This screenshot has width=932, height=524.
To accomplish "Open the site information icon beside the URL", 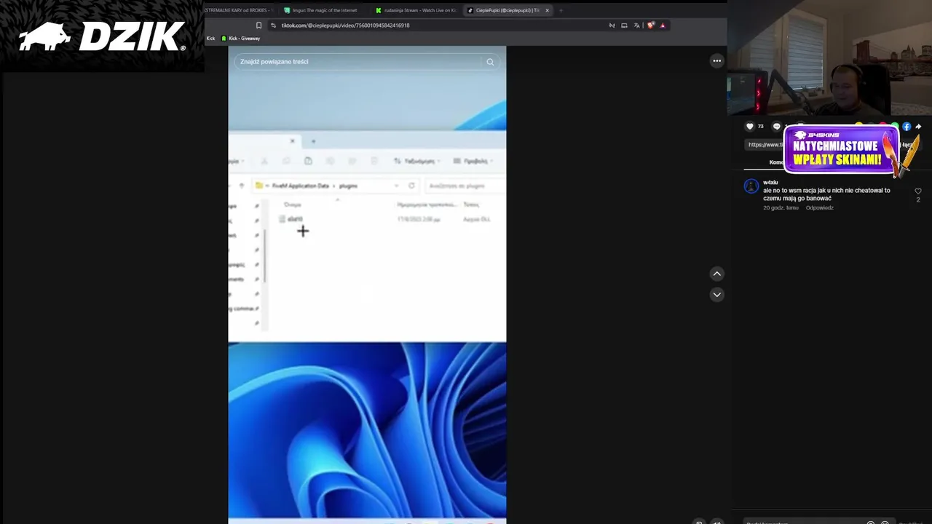I will pyautogui.click(x=273, y=25).
